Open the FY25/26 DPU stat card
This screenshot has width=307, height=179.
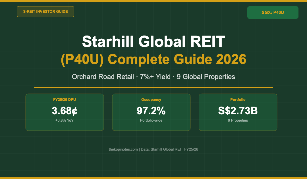pyautogui.click(x=65, y=112)
